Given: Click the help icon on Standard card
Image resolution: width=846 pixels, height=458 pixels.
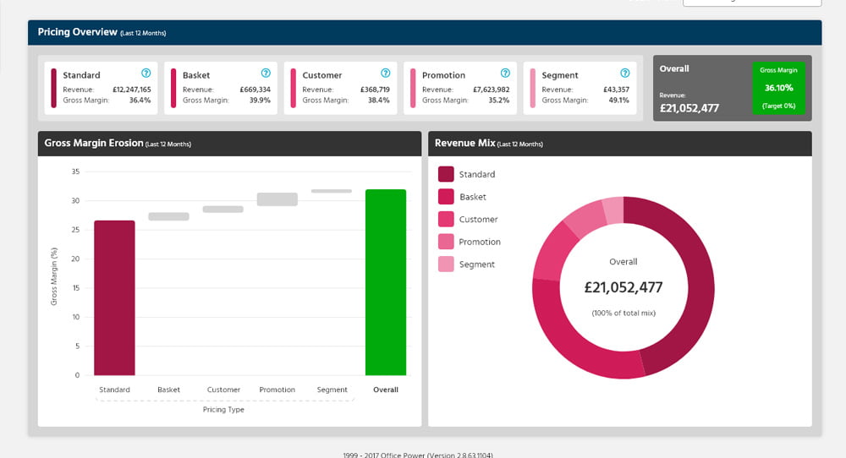Looking at the screenshot, I should point(146,74).
